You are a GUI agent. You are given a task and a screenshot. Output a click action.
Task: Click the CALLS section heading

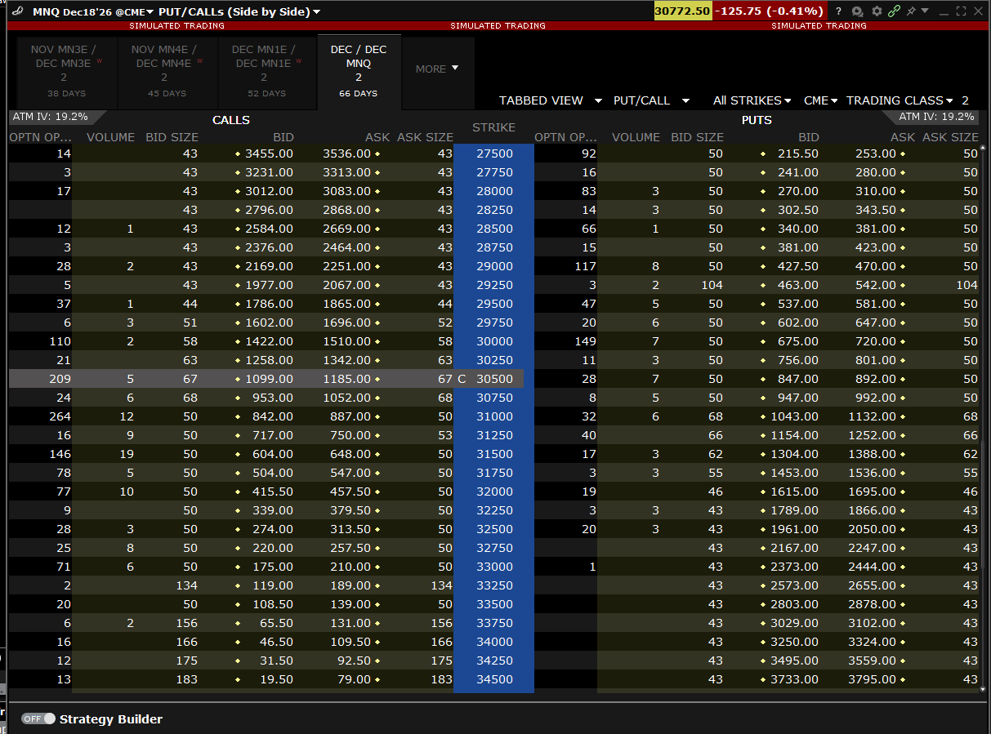coord(231,120)
